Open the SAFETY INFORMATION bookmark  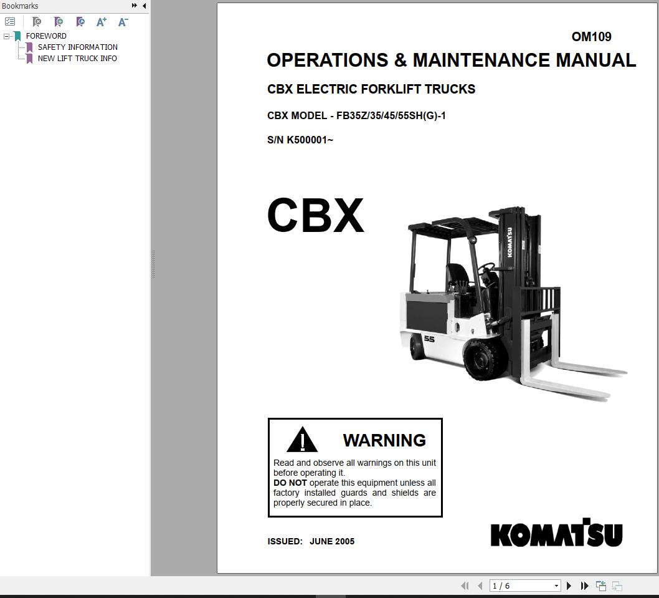[78, 47]
